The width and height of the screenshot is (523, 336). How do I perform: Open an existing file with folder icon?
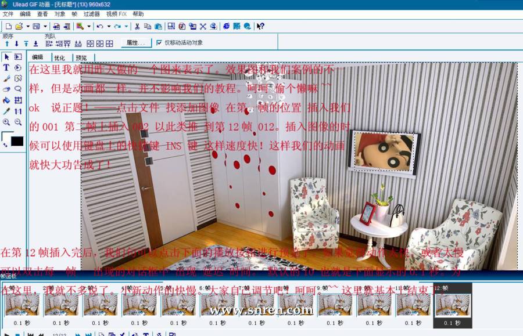click(19, 26)
